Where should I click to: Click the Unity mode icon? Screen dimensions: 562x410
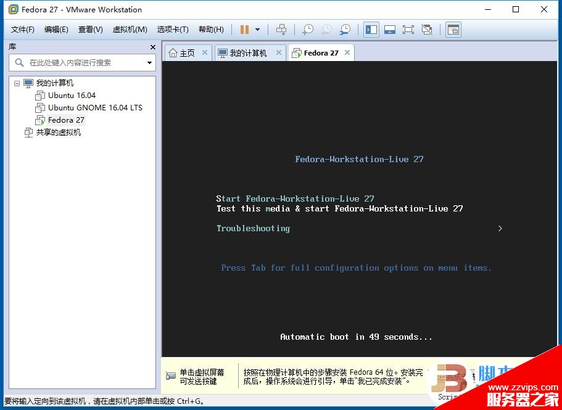(x=427, y=30)
